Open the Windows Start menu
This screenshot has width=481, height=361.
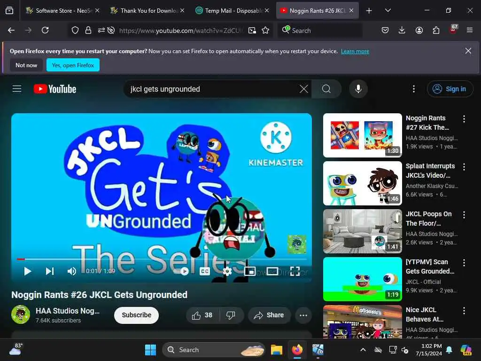coord(150,350)
